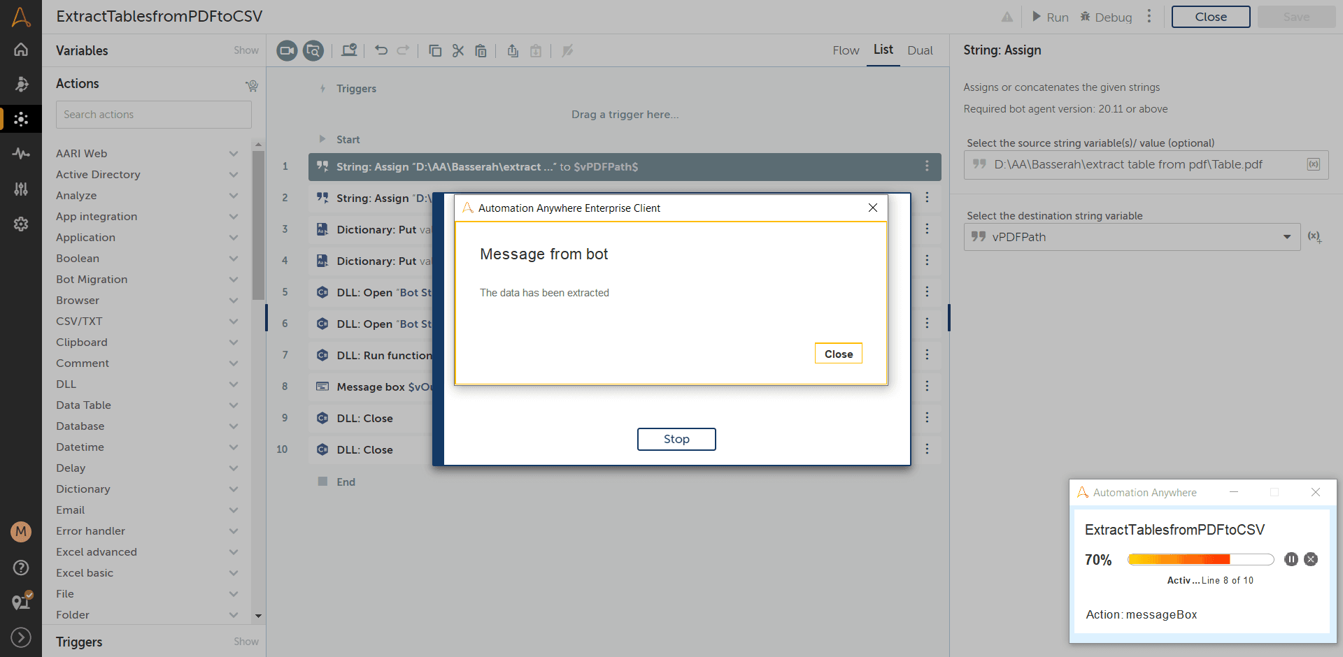This screenshot has width=1343, height=657.
Task: Click the Bots icon in left sidebar
Action: (x=21, y=84)
